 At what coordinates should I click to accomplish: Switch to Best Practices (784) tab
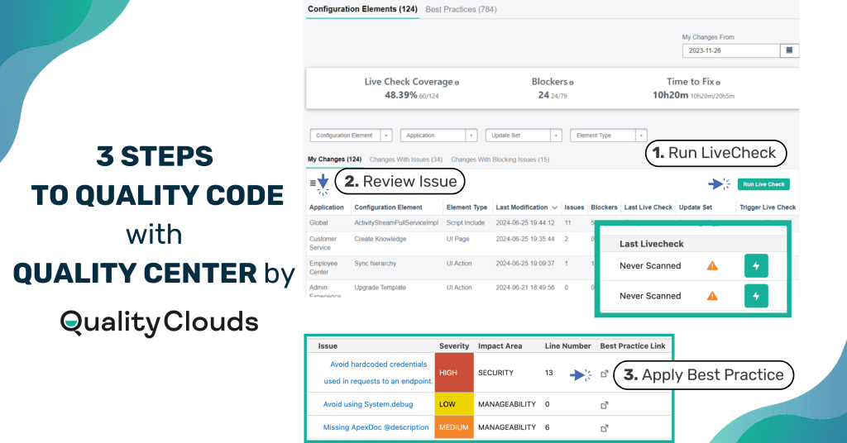(461, 9)
